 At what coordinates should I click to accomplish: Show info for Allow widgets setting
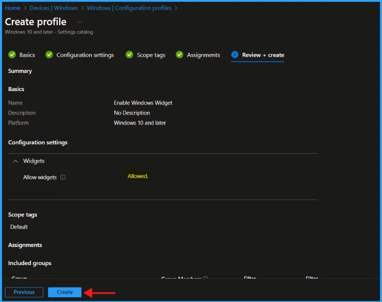(x=63, y=177)
